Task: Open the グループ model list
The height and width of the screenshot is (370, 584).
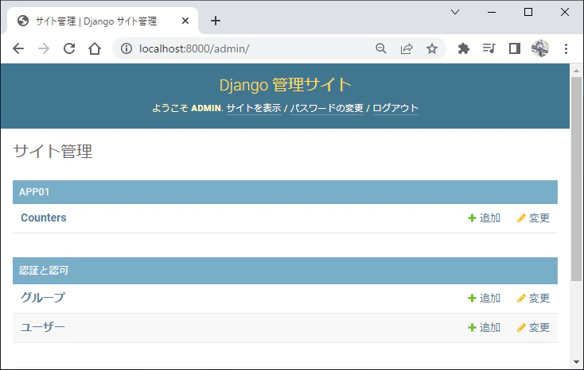Action: click(42, 298)
